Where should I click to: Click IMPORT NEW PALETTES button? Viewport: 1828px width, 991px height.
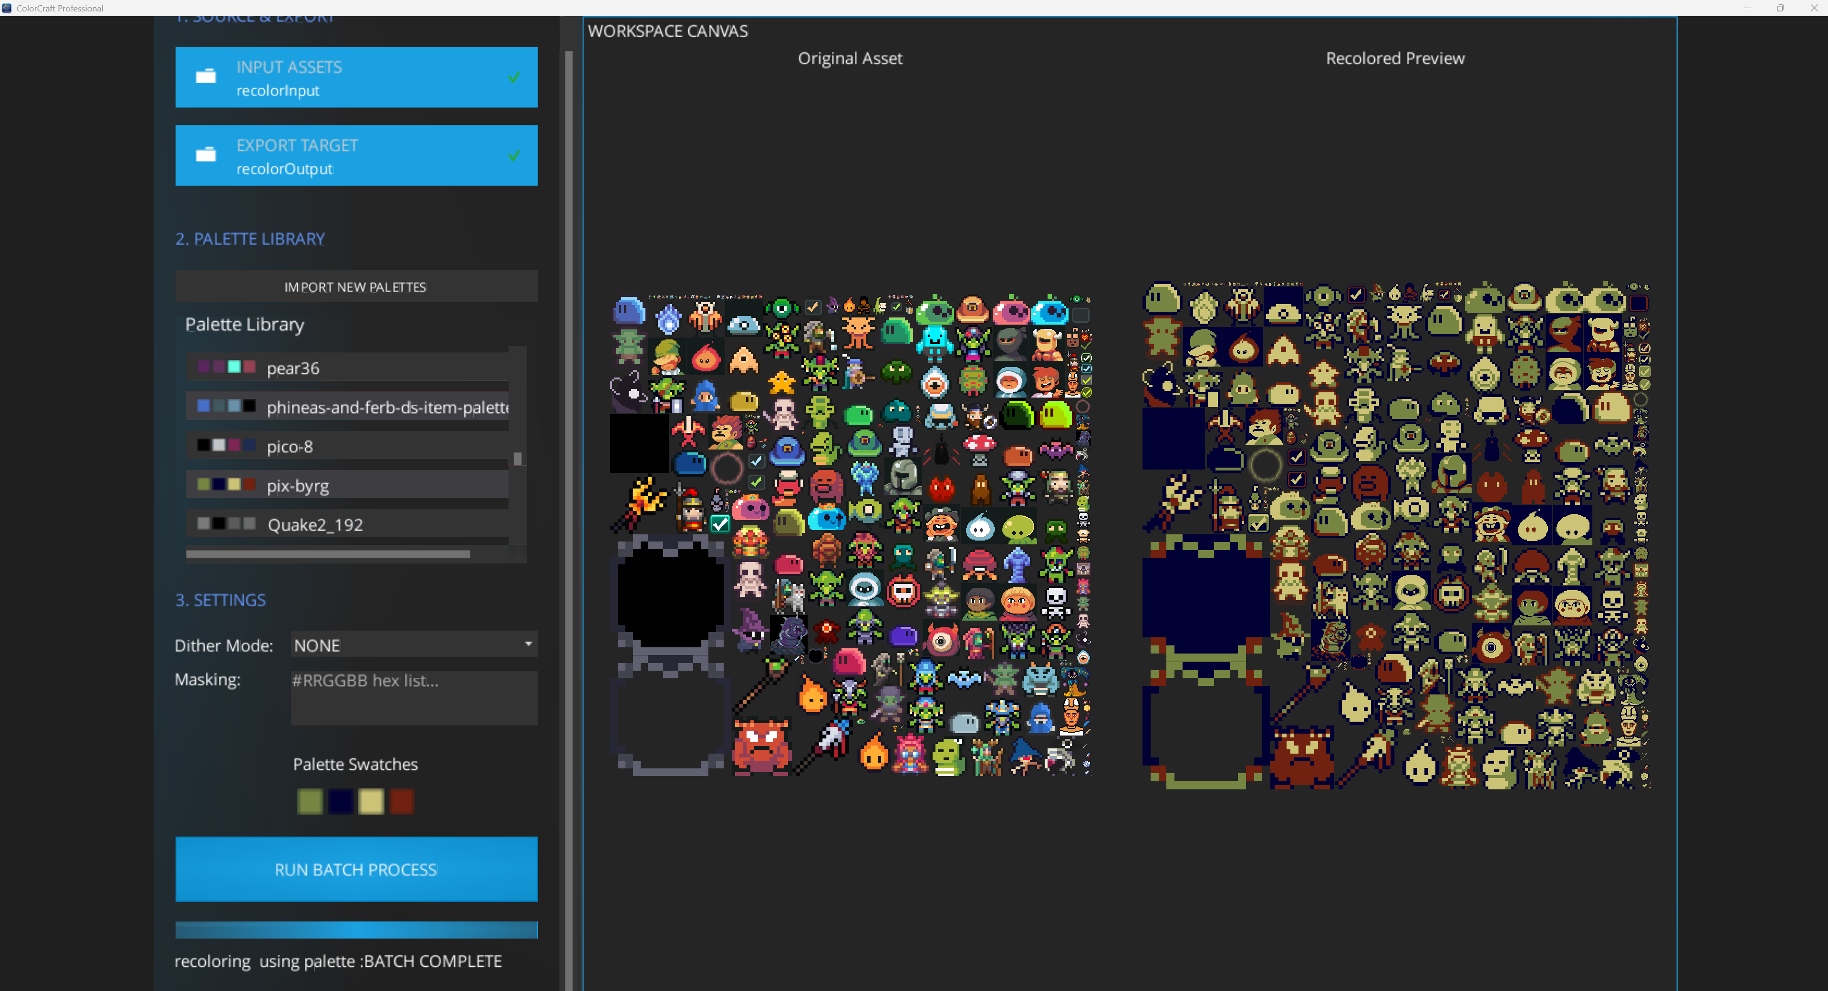(x=355, y=286)
